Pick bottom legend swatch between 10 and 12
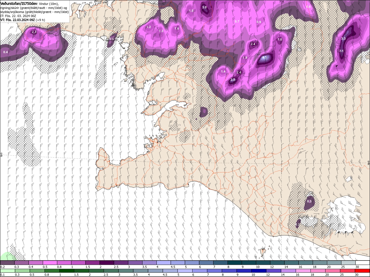This screenshot has height=277, width=370. [259, 271]
